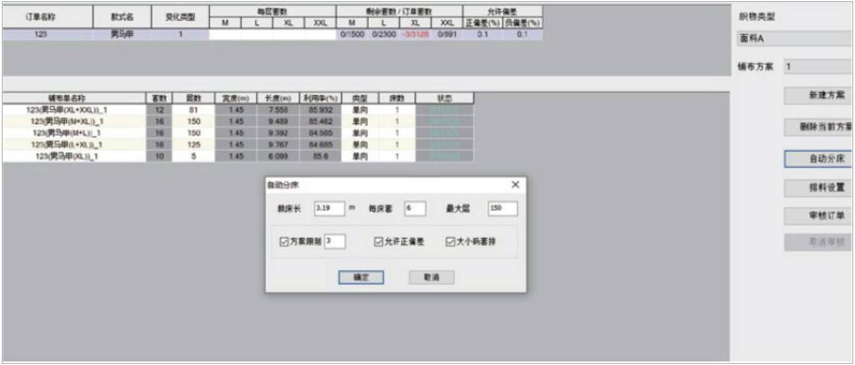Viewport: 855px width, 365px height.
Task: Click the 删除当前方案 button
Action: [819, 127]
